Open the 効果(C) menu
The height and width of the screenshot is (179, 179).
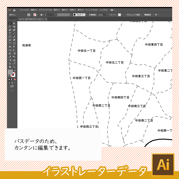[x=73, y=10]
